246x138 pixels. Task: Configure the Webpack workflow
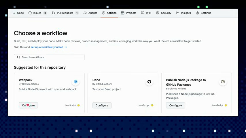tap(28, 105)
